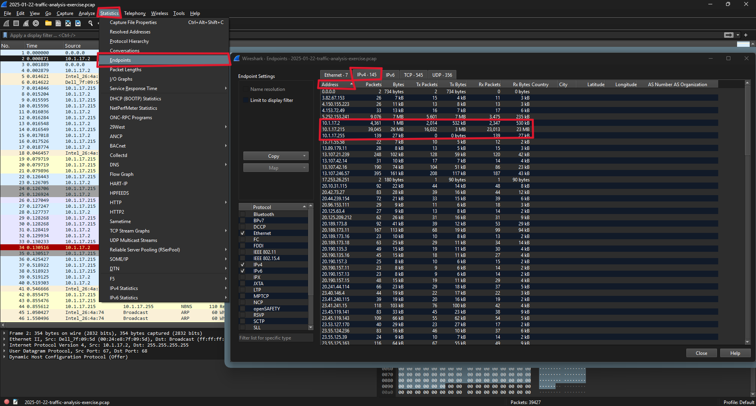Screen dimensions: 756x406
Task: Click the find packet magnifier icon
Action: [91, 23]
